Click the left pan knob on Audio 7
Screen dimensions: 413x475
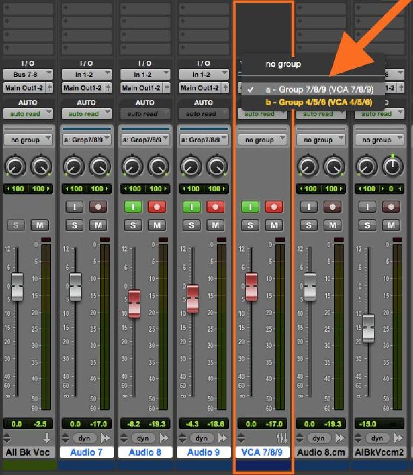(74, 166)
